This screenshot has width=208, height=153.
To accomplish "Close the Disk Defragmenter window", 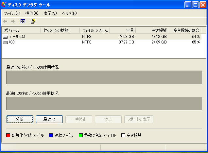I will pos(203,5).
